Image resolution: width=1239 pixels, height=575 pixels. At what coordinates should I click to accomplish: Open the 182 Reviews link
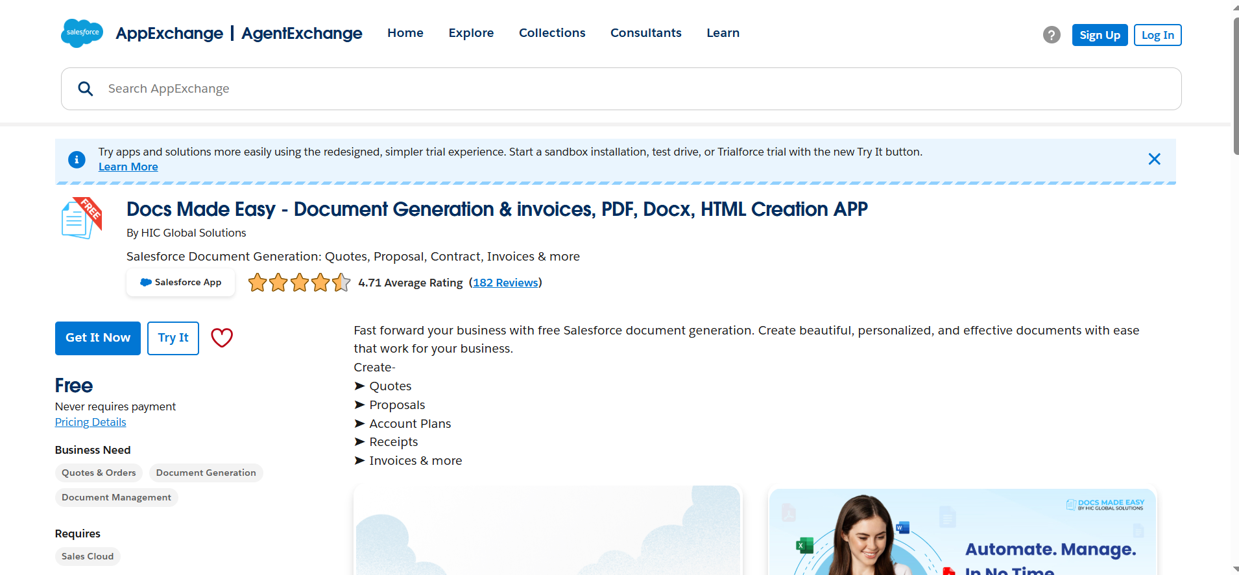(x=505, y=283)
